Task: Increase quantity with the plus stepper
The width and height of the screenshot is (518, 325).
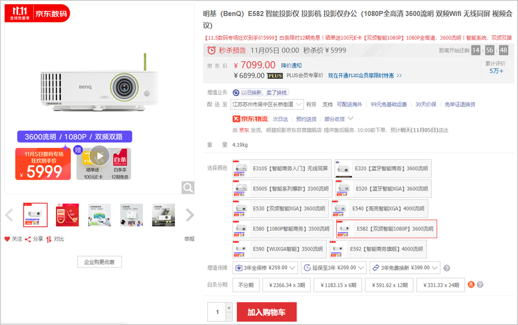Action: click(x=229, y=308)
